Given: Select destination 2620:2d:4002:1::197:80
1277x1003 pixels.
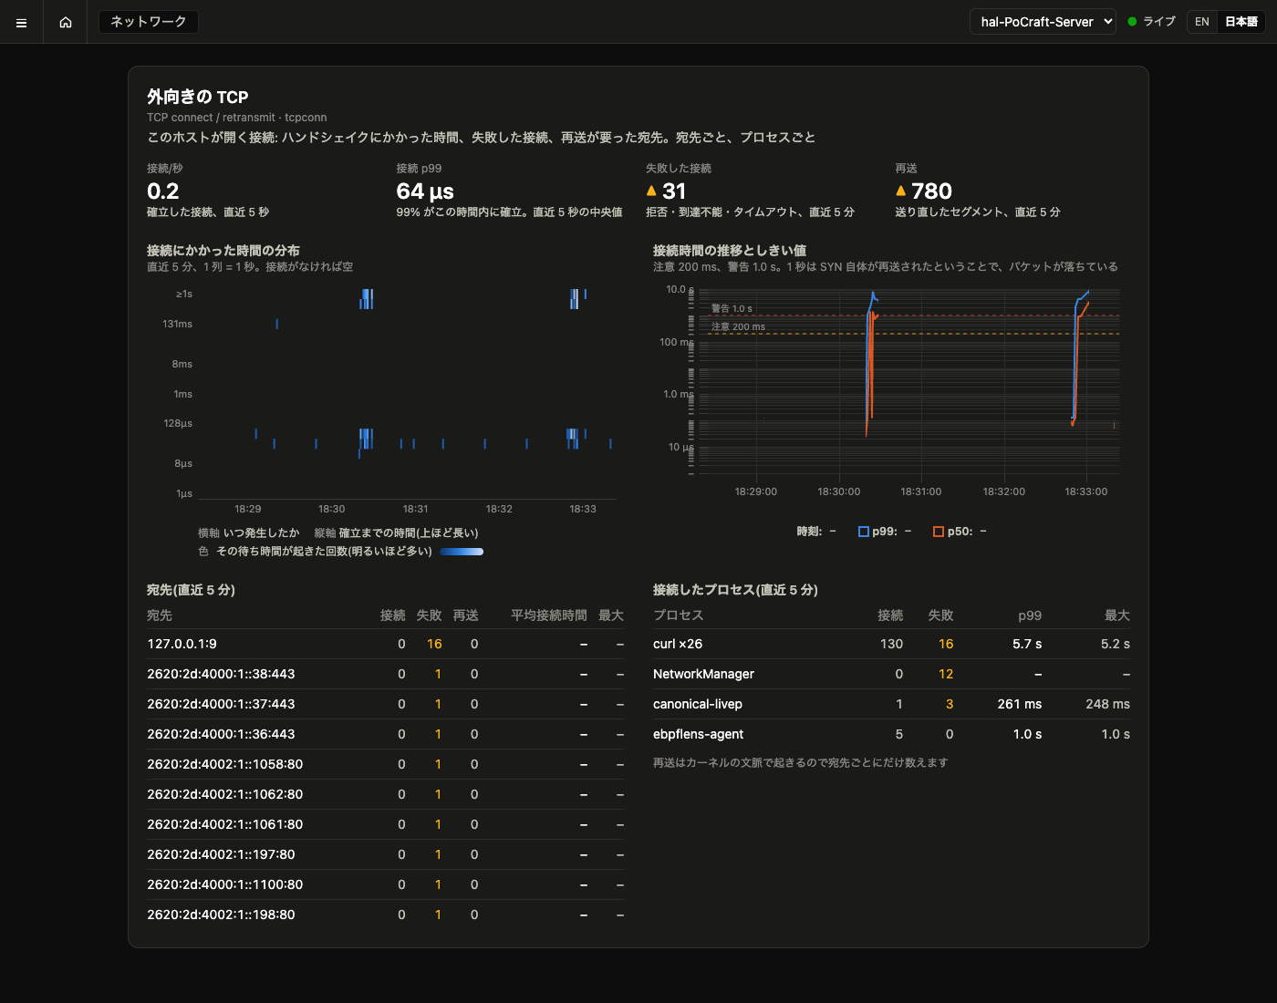Looking at the screenshot, I should [385, 854].
